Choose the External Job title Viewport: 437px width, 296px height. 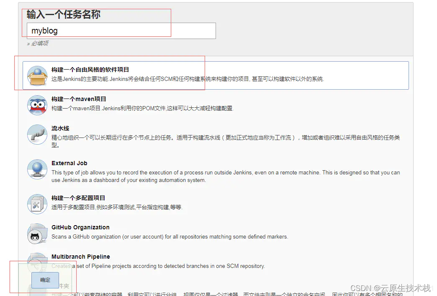click(x=69, y=163)
